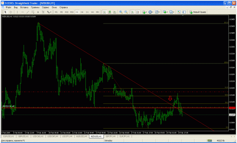
Task: Switch chart to M1 timeframe
Action: (x=56, y=12)
